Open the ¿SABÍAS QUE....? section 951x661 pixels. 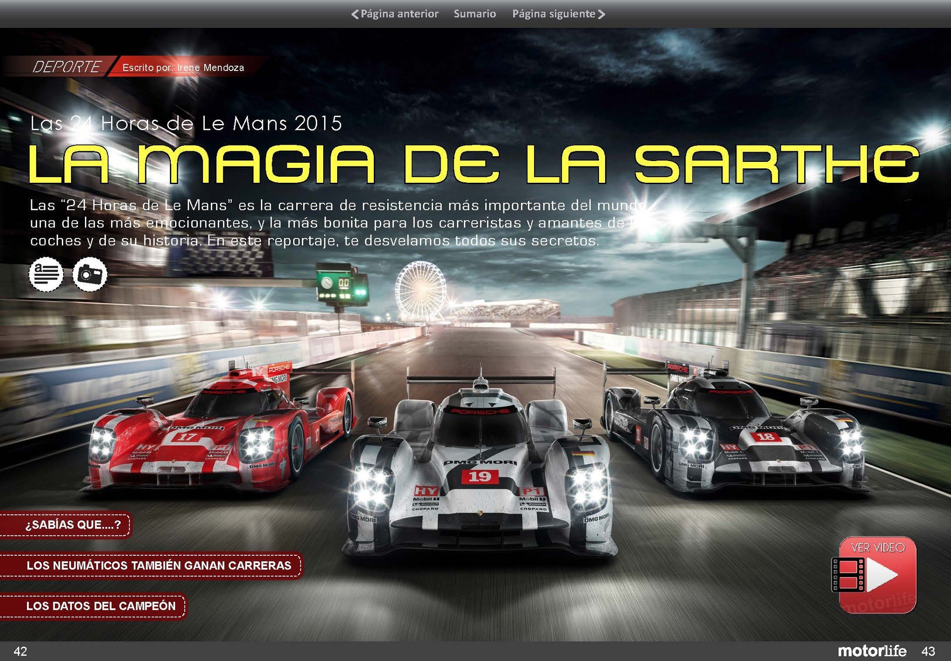click(65, 525)
